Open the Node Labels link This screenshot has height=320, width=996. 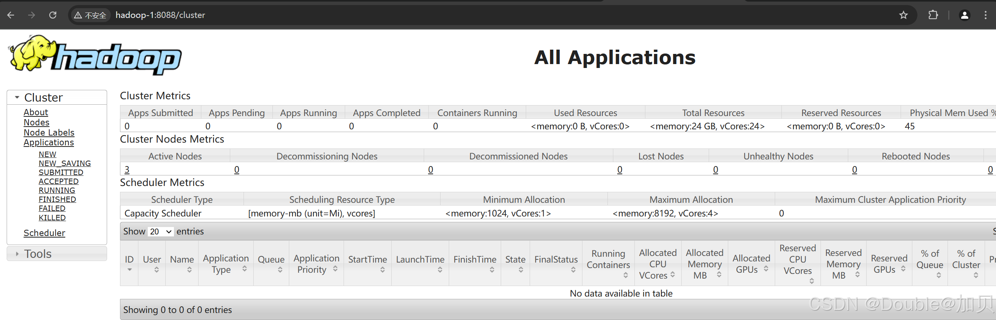(x=49, y=132)
